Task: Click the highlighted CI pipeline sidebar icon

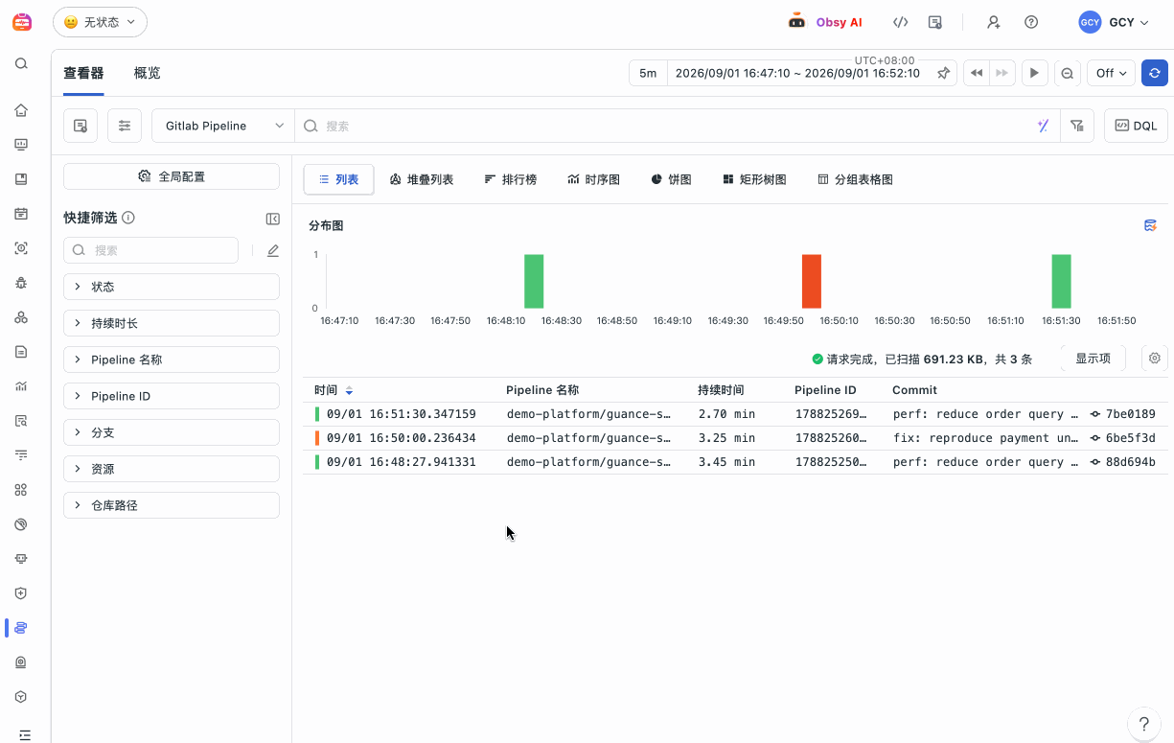Action: pos(21,628)
